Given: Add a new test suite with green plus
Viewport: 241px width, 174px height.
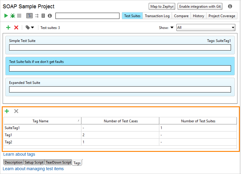Looking at the screenshot, I should tap(8, 27).
